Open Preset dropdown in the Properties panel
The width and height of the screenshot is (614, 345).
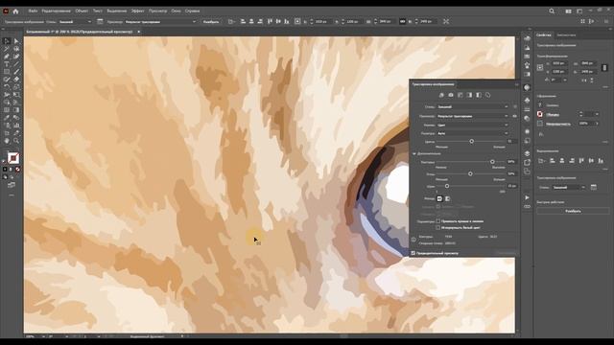click(569, 188)
